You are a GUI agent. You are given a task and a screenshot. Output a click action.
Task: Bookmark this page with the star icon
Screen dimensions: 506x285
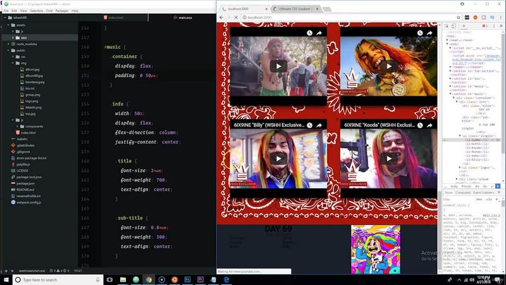[x=458, y=18]
